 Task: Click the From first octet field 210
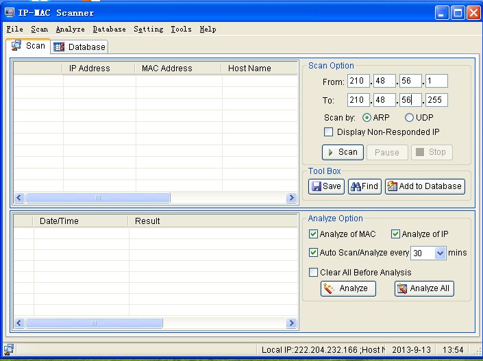point(358,81)
